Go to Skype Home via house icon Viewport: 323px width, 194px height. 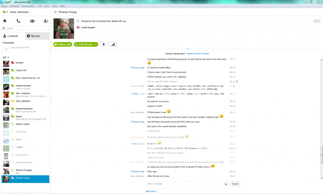(x=5, y=21)
